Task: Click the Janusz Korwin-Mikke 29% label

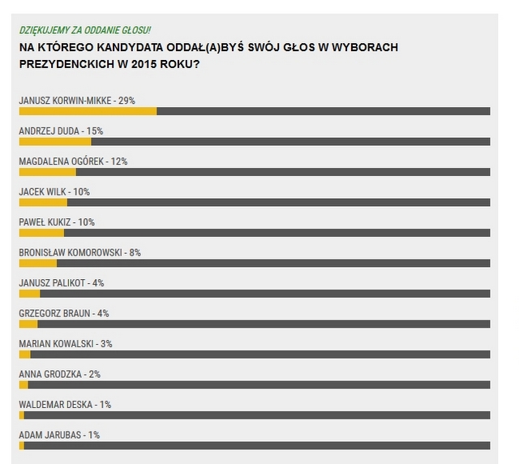Action: [76, 101]
